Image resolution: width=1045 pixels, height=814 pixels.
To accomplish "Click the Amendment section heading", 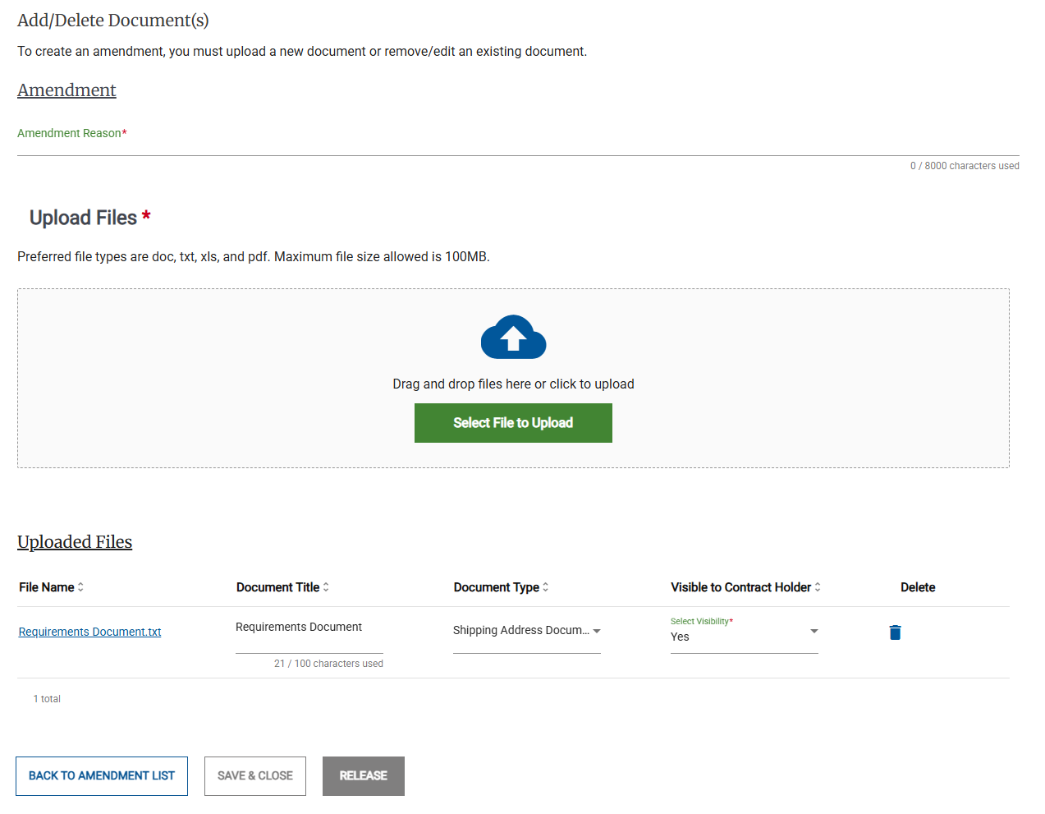I will pyautogui.click(x=66, y=90).
